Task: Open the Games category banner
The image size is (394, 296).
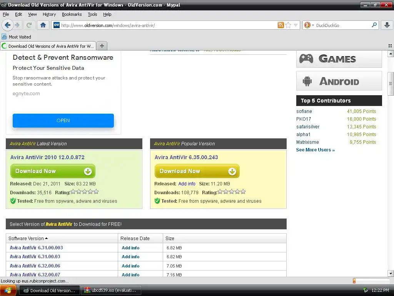Action: point(339,59)
